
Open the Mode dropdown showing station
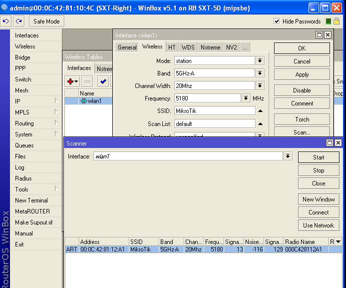point(260,61)
